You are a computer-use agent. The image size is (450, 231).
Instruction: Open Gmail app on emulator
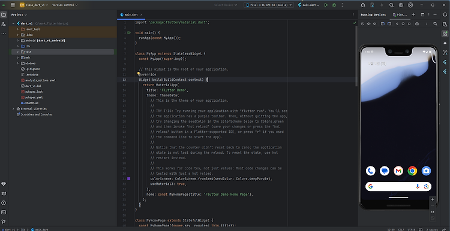398,171
